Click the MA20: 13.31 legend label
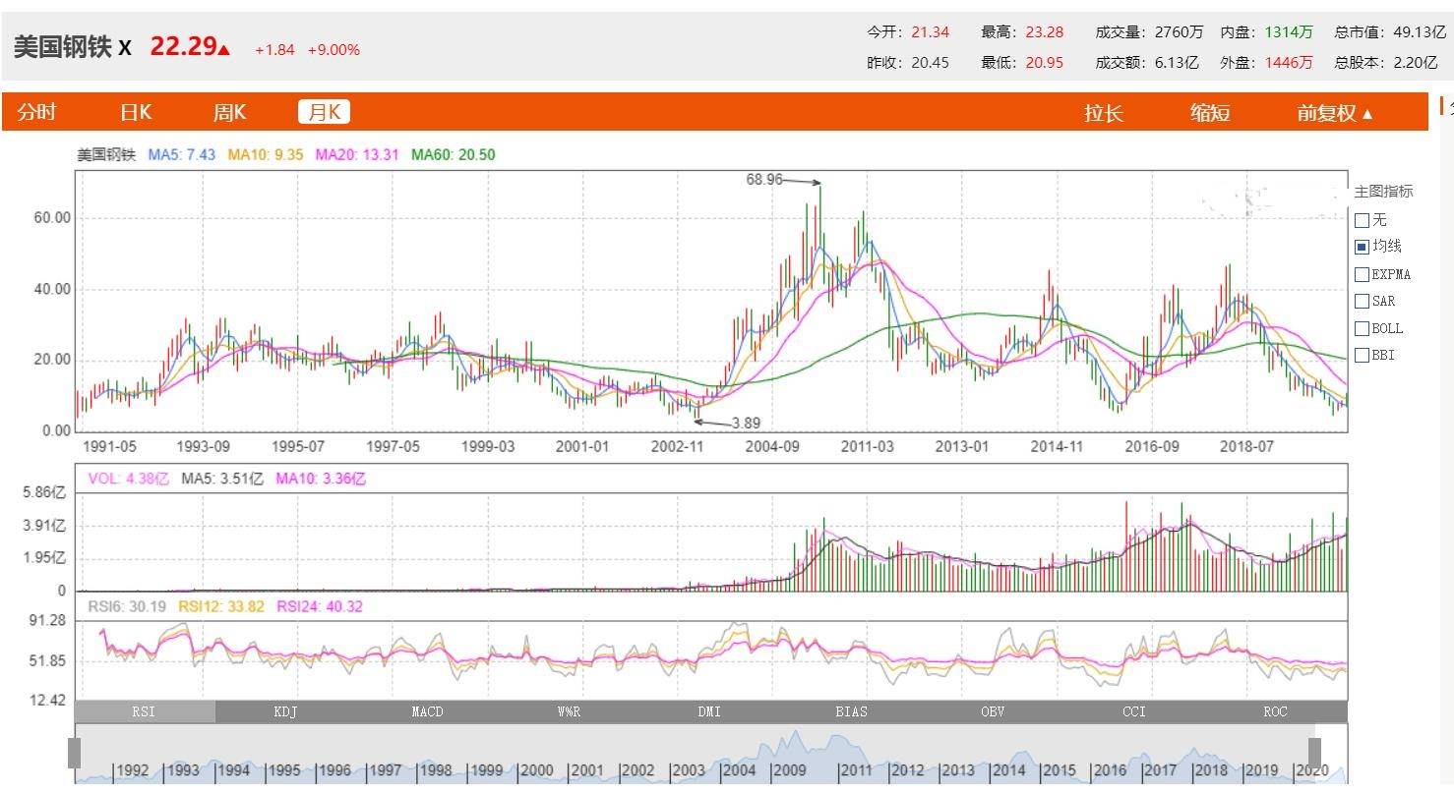The width and height of the screenshot is (1454, 794). 357,154
